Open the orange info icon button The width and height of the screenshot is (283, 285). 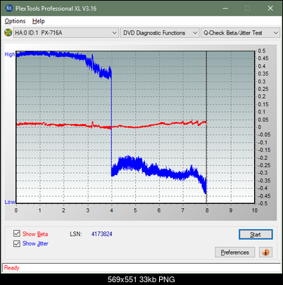point(265,253)
